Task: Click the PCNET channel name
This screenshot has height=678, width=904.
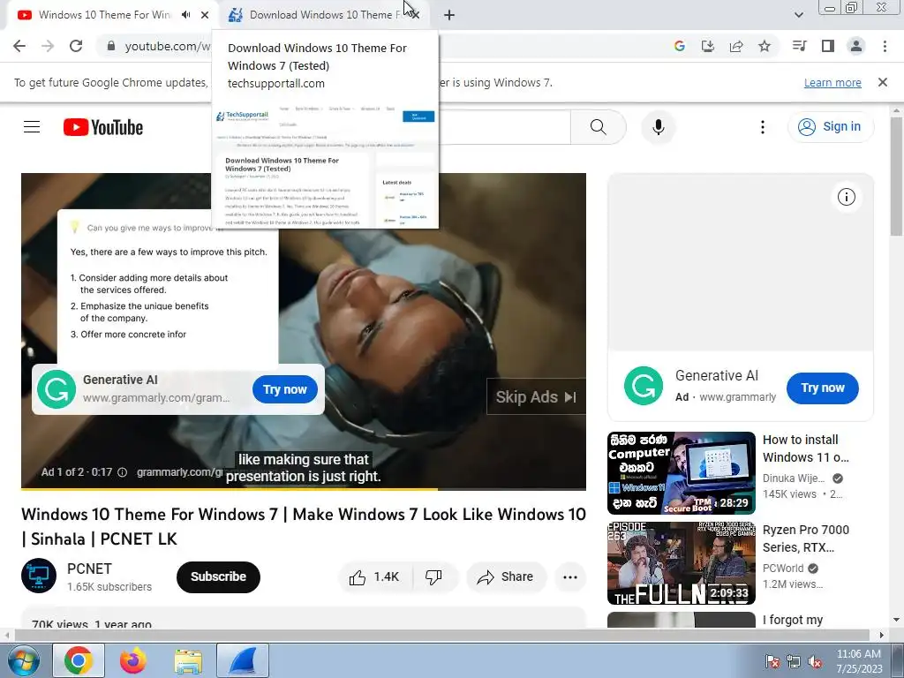Action: pos(89,569)
